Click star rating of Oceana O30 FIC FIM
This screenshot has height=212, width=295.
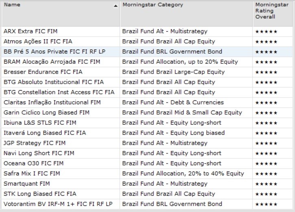coord(266,163)
